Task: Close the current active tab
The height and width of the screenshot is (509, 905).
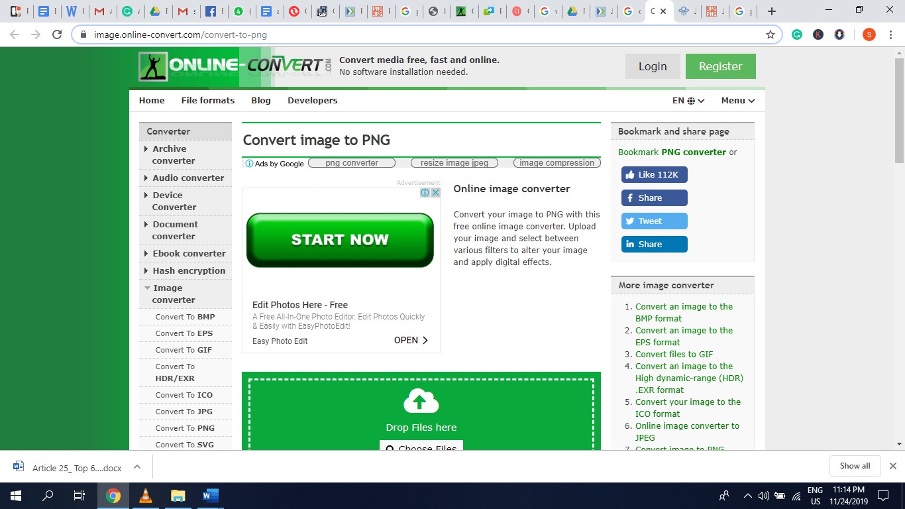Action: tap(663, 11)
